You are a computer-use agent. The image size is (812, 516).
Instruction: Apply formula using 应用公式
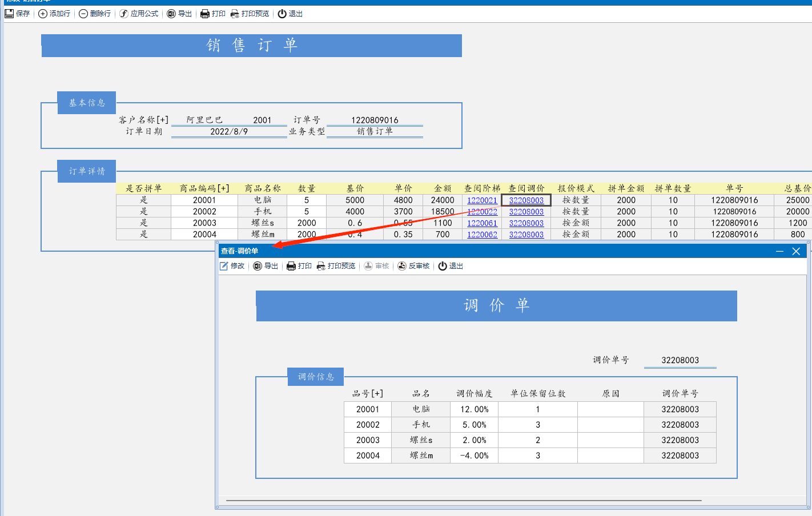tap(139, 14)
